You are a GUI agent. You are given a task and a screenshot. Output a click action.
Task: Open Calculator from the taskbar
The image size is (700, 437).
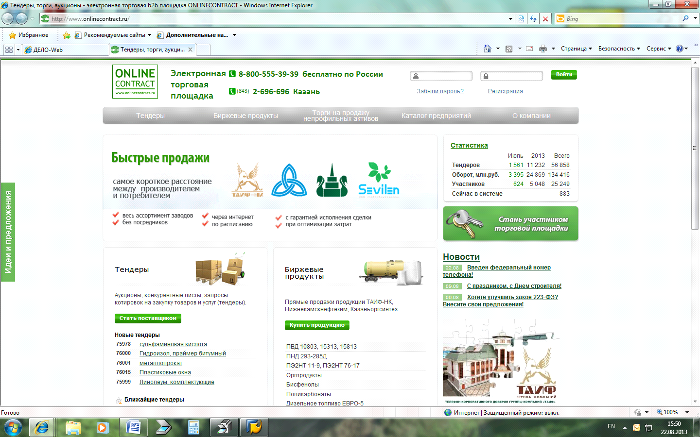click(193, 427)
